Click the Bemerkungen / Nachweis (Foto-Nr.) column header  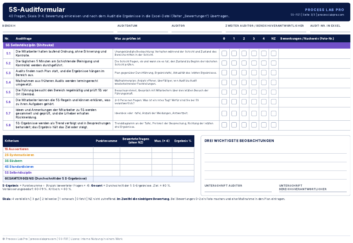[307, 39]
